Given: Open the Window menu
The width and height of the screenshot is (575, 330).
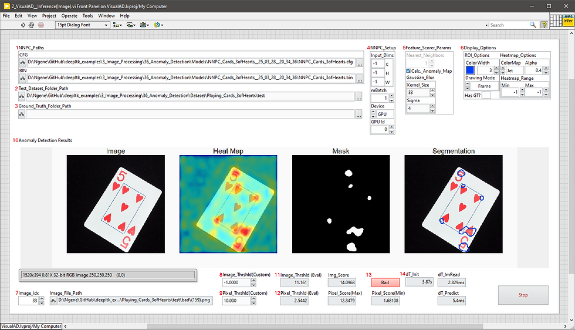Looking at the screenshot, I should point(106,16).
